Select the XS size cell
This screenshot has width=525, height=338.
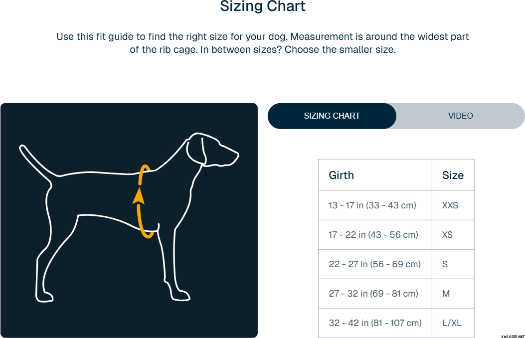448,235
